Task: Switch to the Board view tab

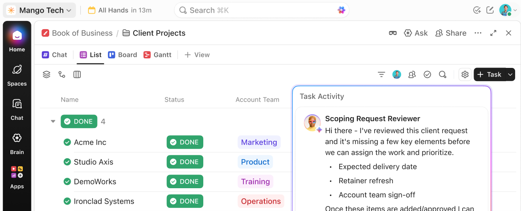Action: tap(123, 55)
